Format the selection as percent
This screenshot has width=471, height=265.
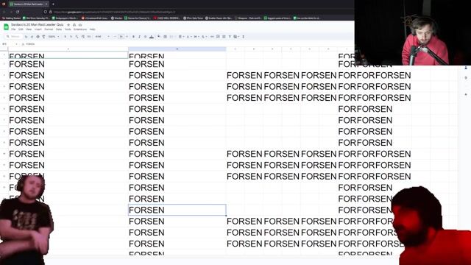click(x=71, y=37)
